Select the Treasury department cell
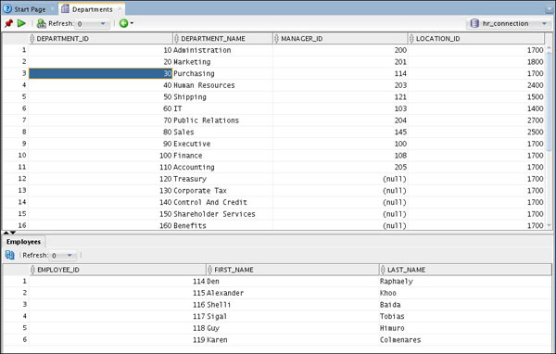The height and width of the screenshot is (354, 556). [222, 179]
